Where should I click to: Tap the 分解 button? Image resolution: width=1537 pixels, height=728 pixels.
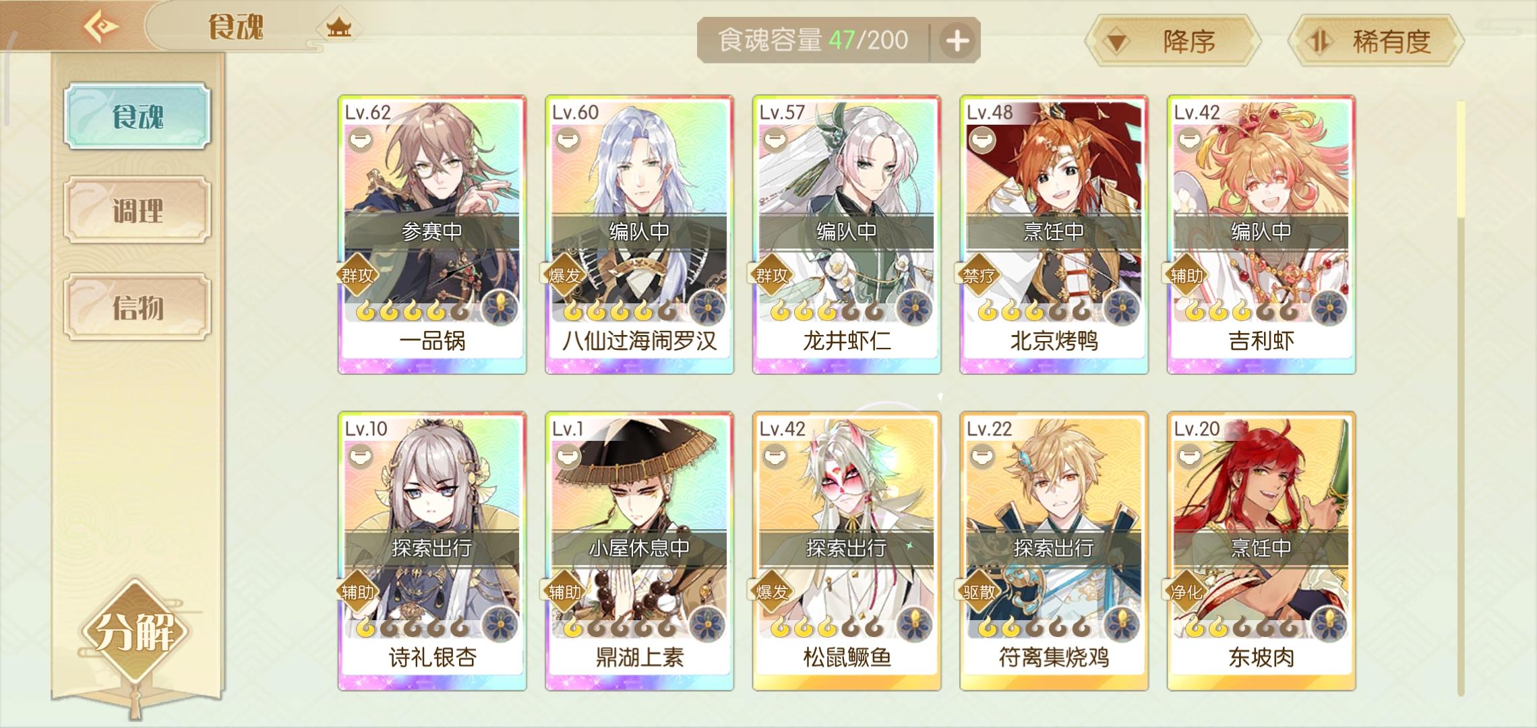(x=134, y=632)
